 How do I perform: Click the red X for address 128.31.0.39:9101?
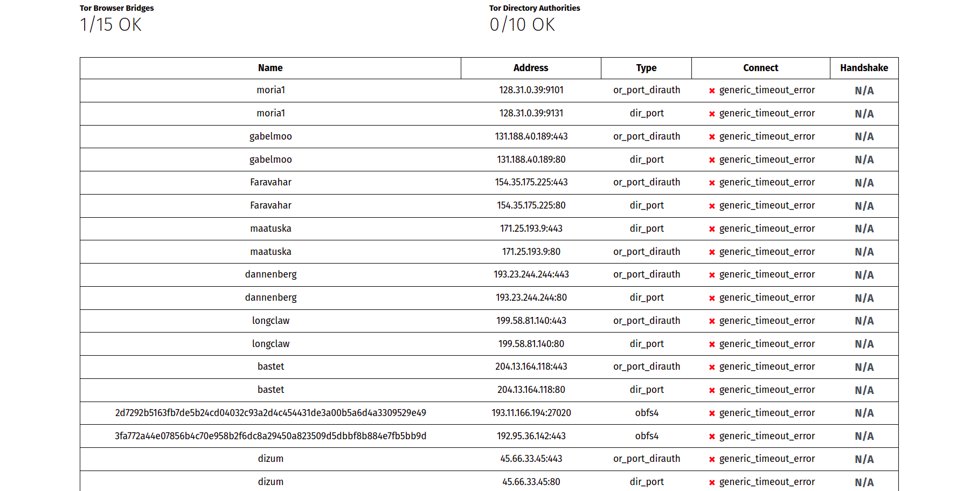(x=712, y=91)
